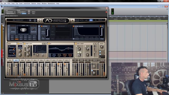Open the Setup menu

[39, 3]
